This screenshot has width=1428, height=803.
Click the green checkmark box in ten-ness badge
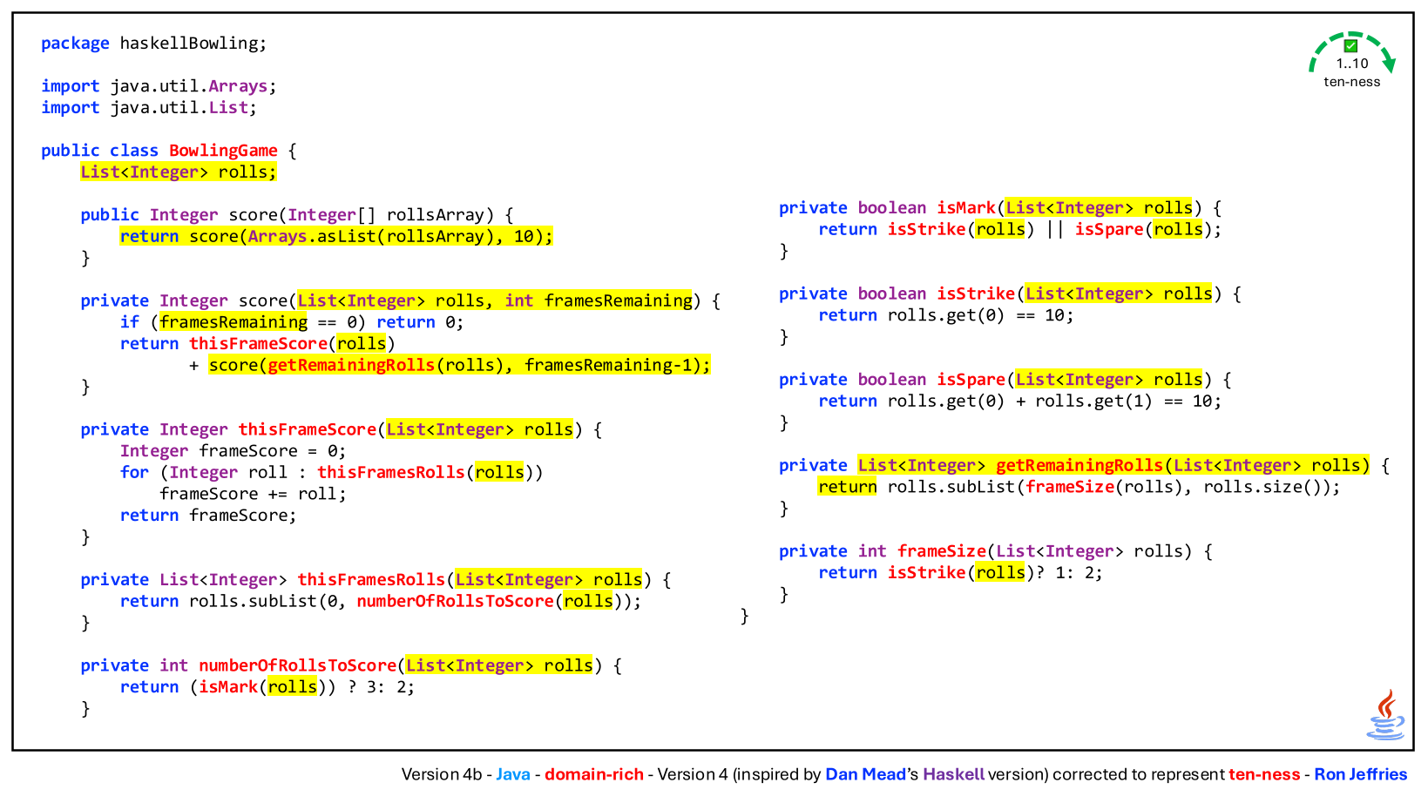pyautogui.click(x=1350, y=46)
